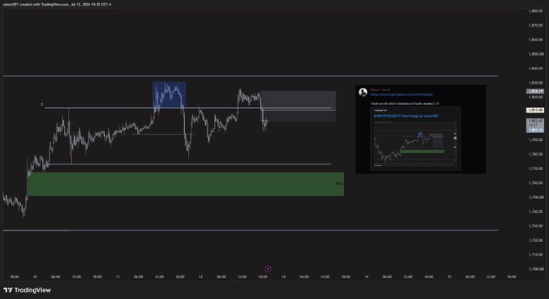Select the blue highlighted rectangle above the range

169,94
